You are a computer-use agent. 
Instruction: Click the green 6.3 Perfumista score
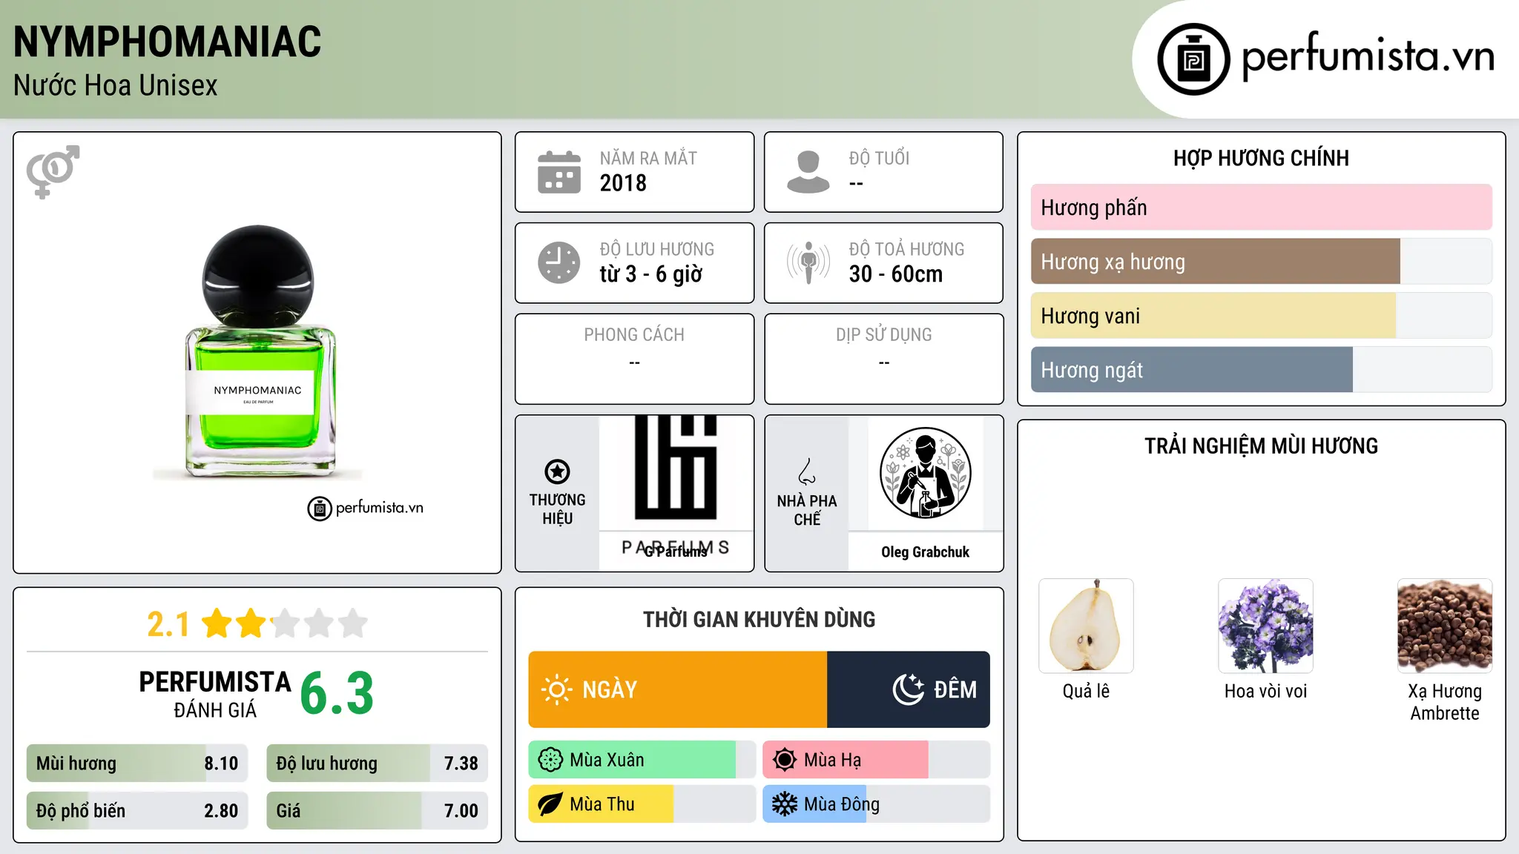337,693
